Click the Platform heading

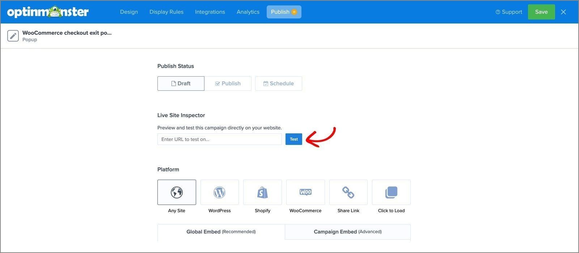click(x=168, y=170)
